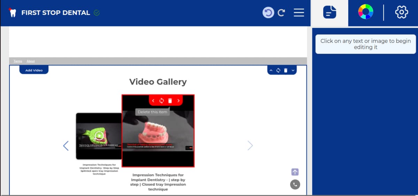Click the Add Video button
The width and height of the screenshot is (418, 196).
pos(34,70)
